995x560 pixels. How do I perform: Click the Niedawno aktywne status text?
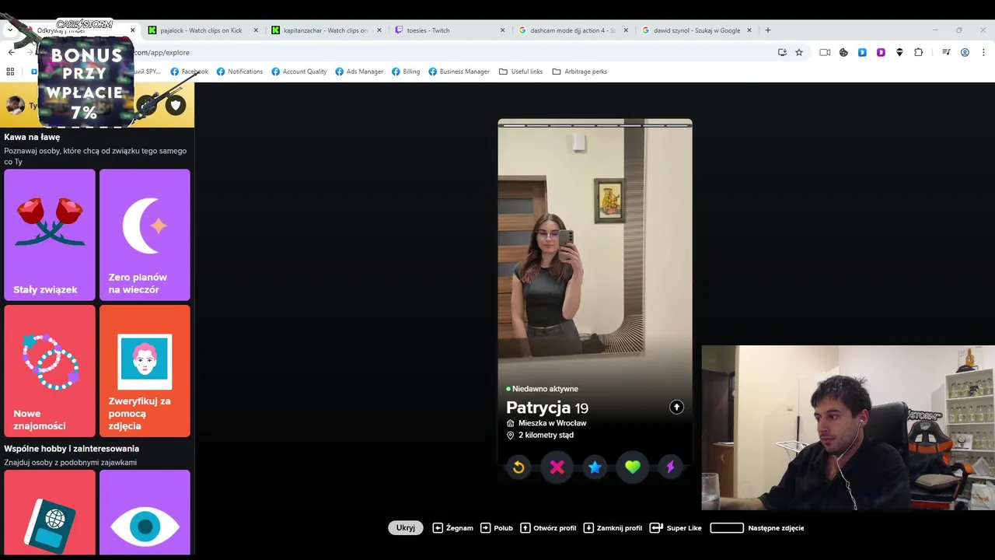[545, 389]
